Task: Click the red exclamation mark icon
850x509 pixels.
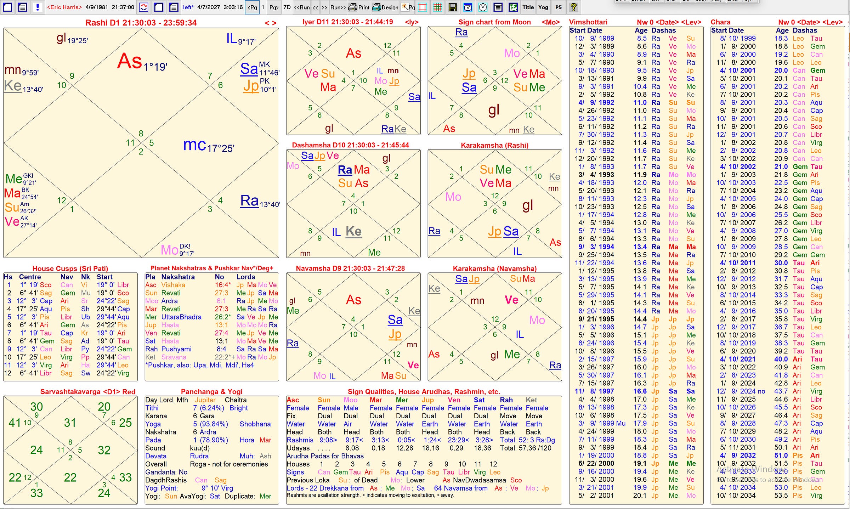Action: point(38,7)
